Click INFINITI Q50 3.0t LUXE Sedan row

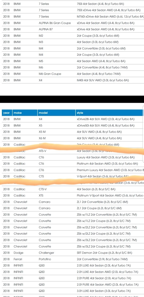pos(72,291)
